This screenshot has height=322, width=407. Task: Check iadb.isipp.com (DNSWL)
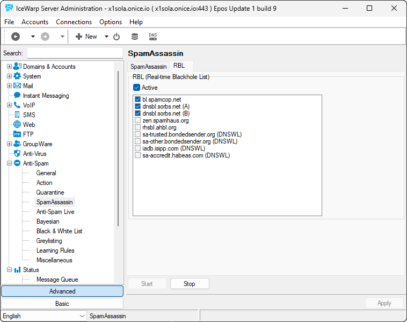pos(138,148)
